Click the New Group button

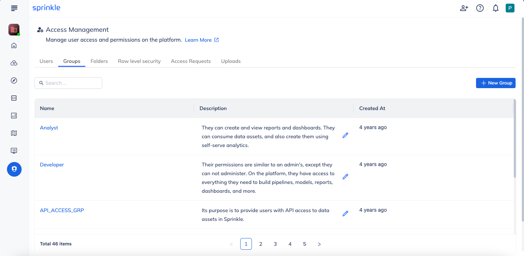pos(496,83)
